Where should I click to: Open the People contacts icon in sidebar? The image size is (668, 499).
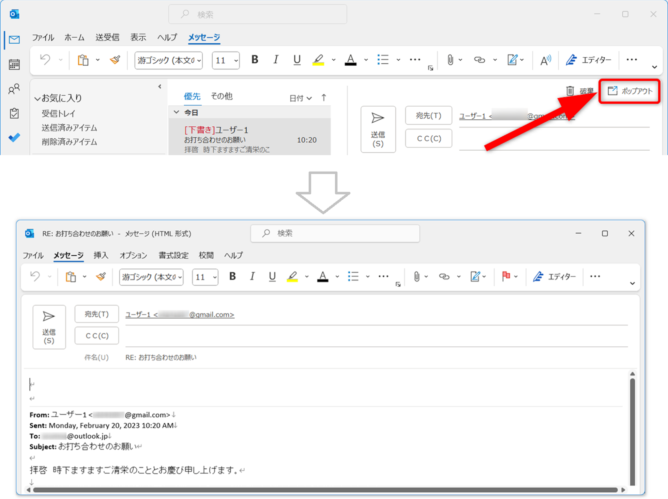coord(14,89)
